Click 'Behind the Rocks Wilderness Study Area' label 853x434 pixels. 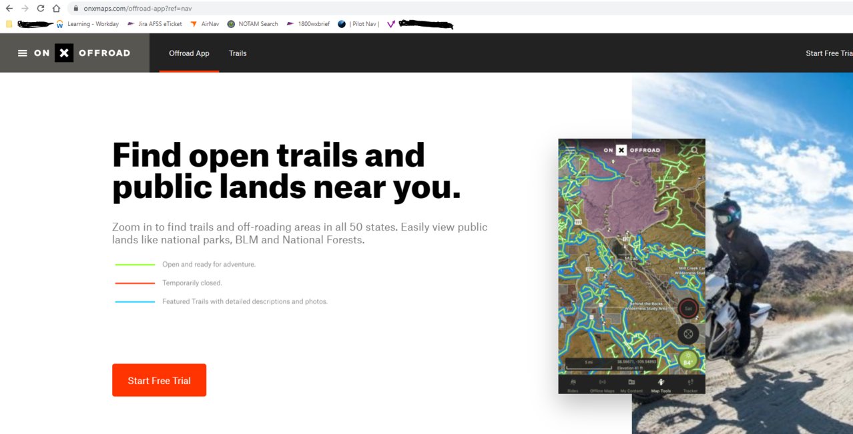646,307
